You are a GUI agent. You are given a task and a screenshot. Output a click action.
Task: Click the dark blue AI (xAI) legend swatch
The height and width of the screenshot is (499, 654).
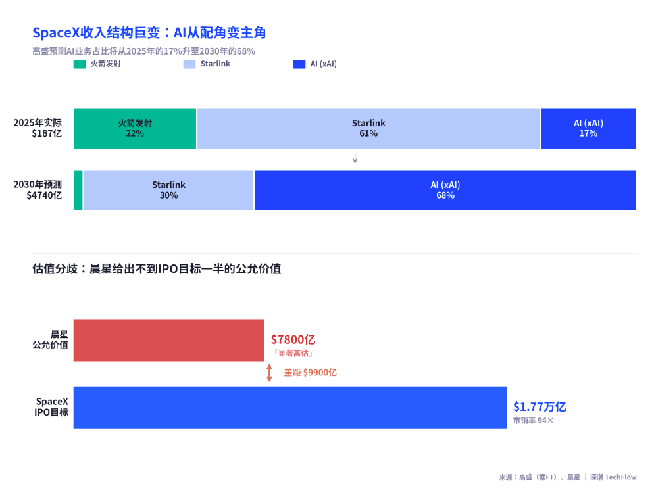point(299,64)
